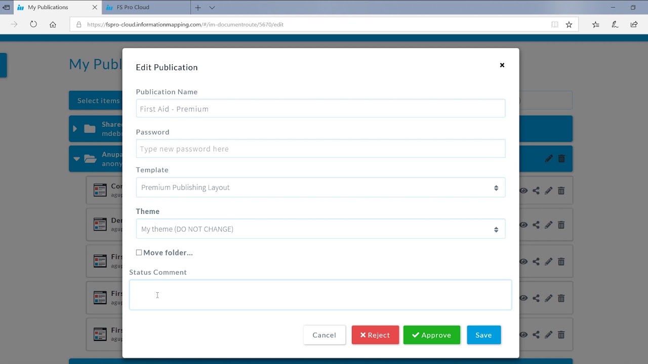Open the Template dropdown
This screenshot has width=648, height=364.
pyautogui.click(x=320, y=188)
